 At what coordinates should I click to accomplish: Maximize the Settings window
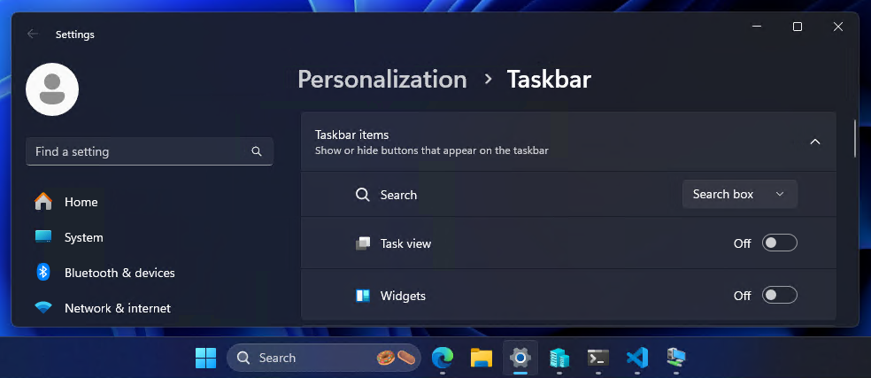(798, 27)
